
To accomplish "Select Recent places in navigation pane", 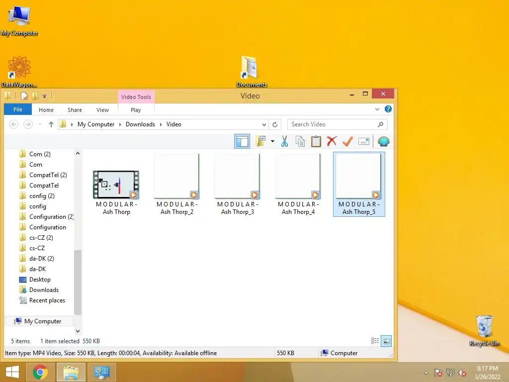I will 47,300.
